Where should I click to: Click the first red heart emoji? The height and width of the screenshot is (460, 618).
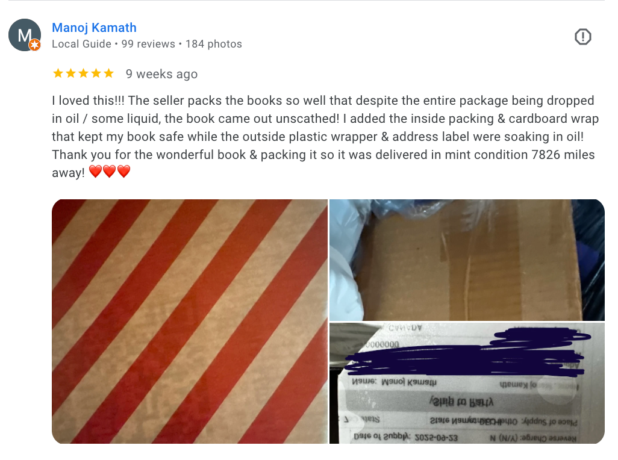pyautogui.click(x=95, y=172)
